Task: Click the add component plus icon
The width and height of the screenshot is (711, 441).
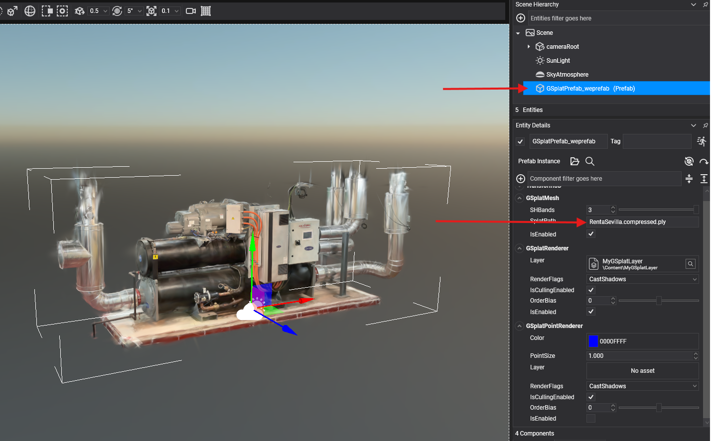Action: pos(521,179)
